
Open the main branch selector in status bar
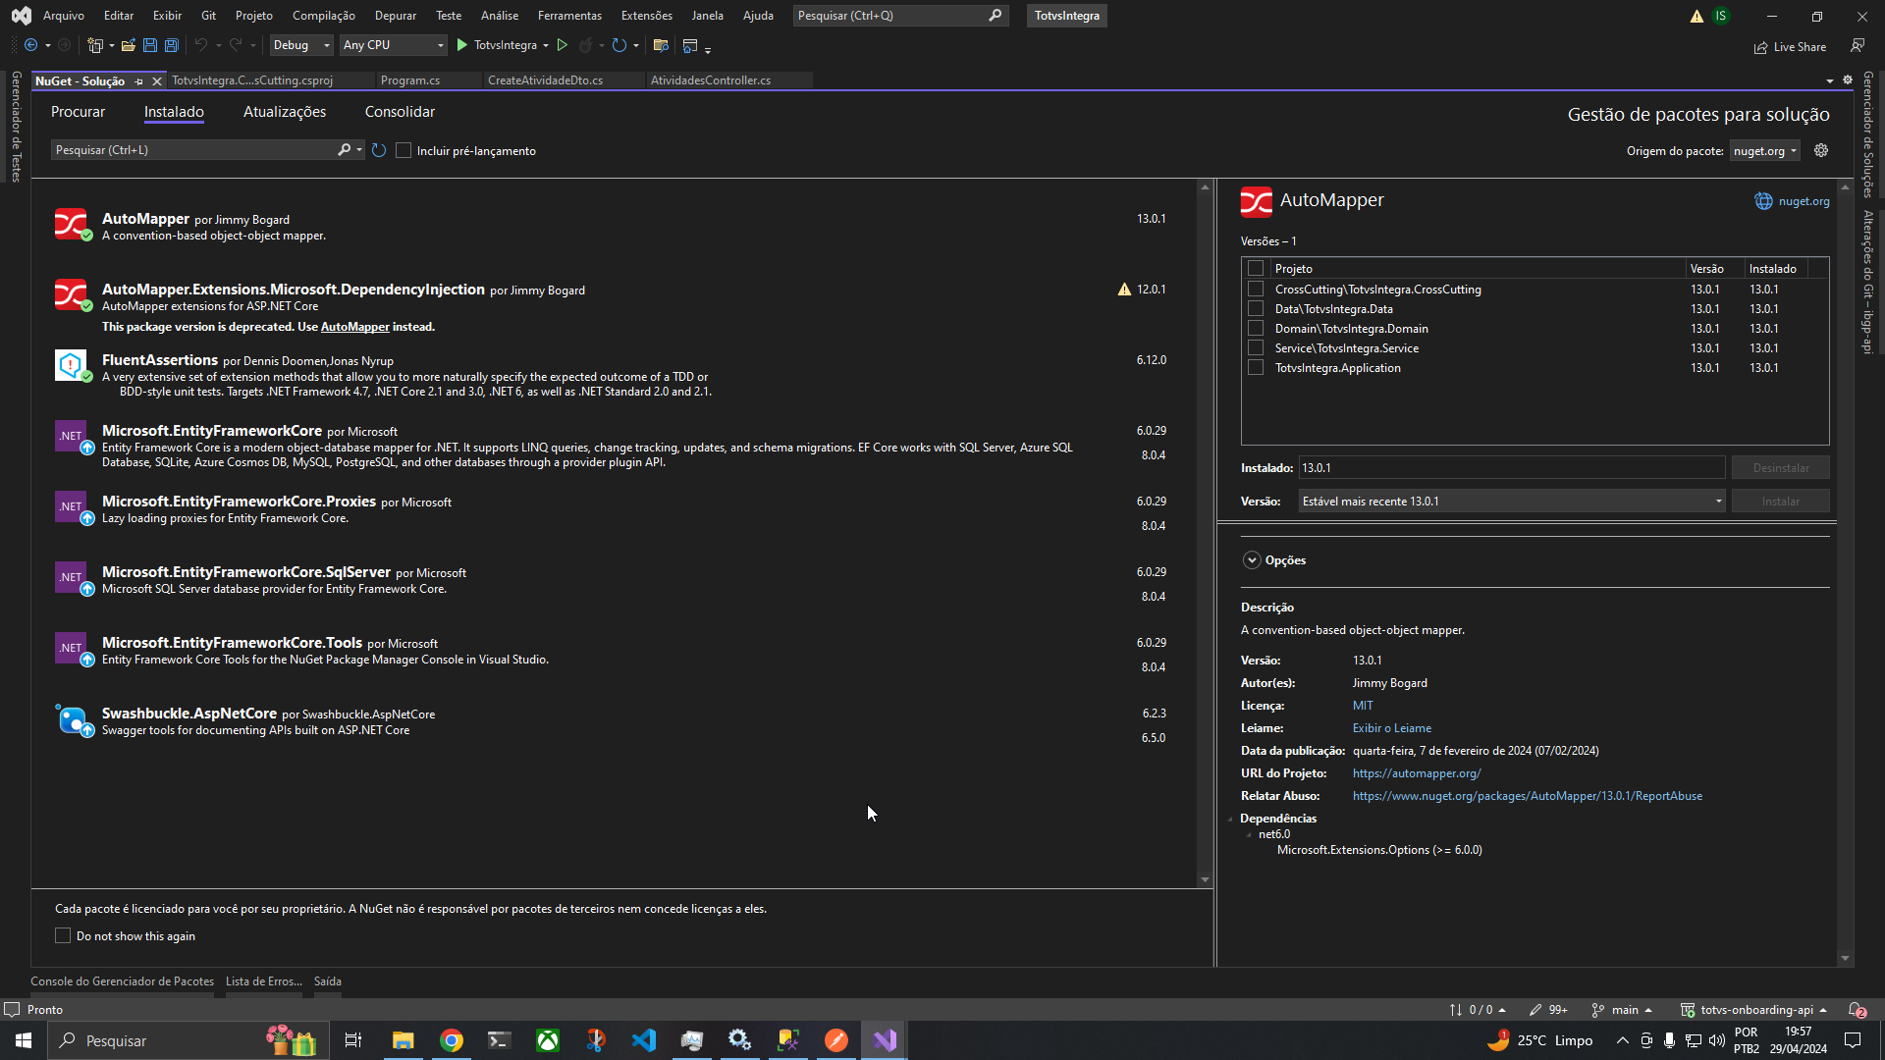tap(1621, 1010)
